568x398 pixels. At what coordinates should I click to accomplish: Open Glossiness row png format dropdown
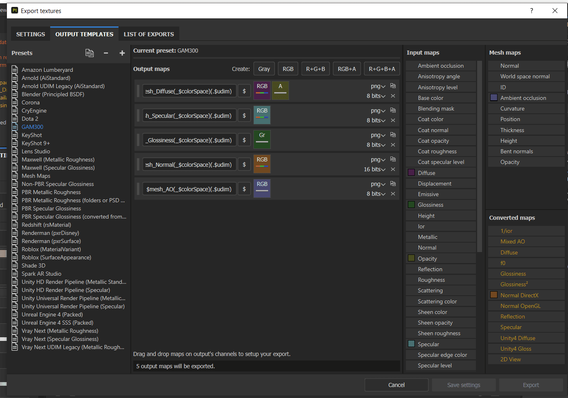tap(378, 135)
